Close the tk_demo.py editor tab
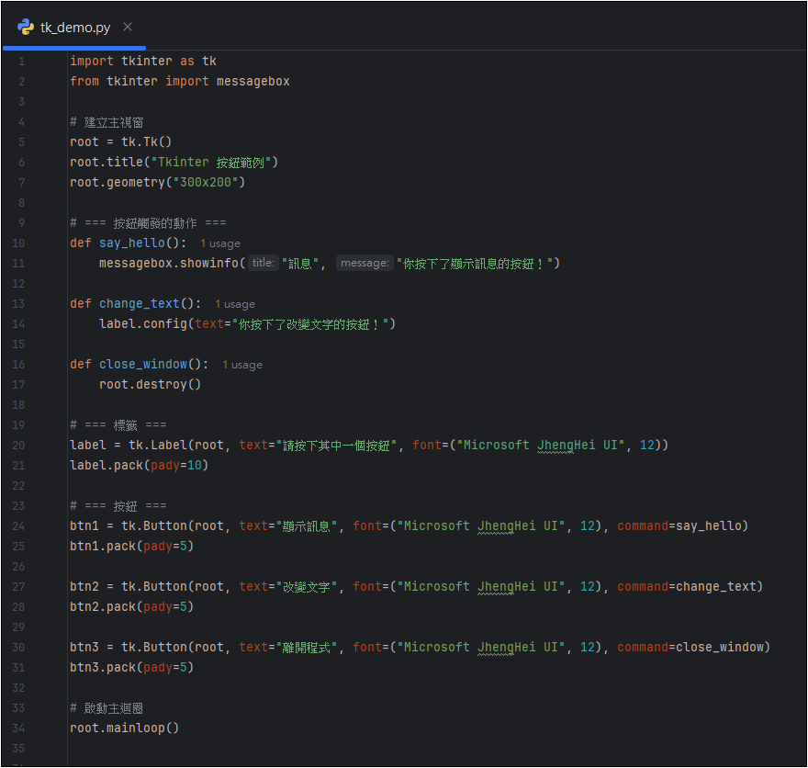 tap(128, 27)
